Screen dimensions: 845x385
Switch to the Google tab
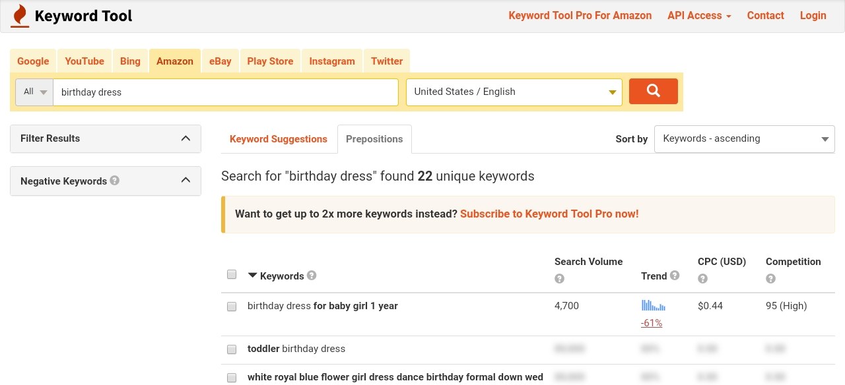click(33, 61)
